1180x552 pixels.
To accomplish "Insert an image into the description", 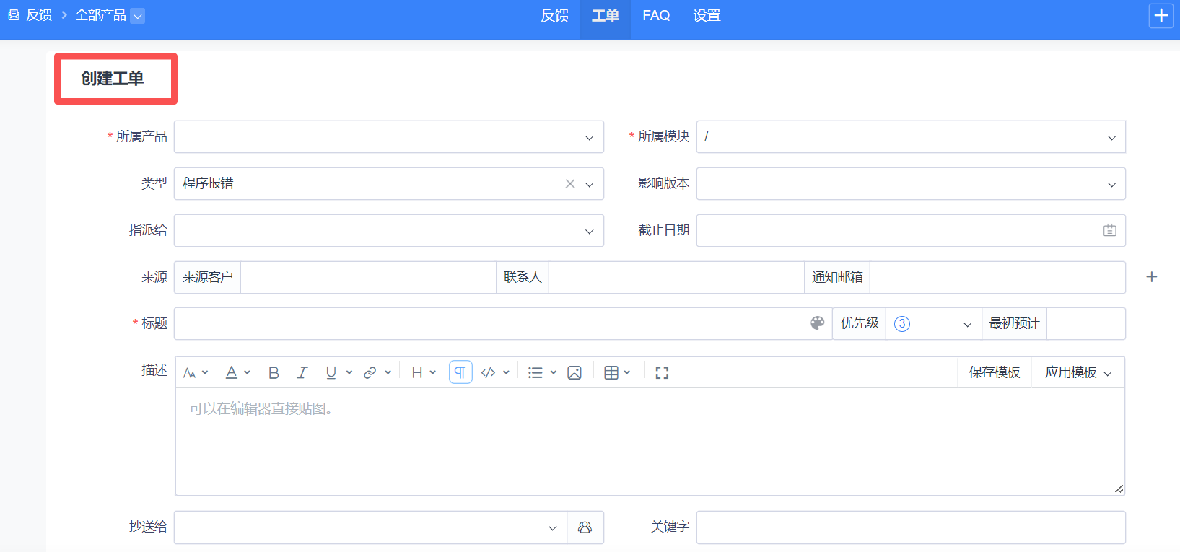I will pyautogui.click(x=574, y=372).
